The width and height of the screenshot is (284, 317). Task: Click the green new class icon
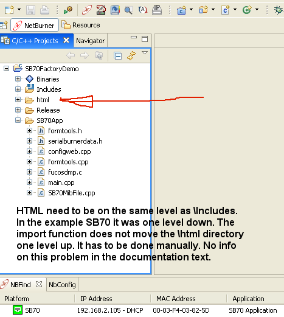point(247,10)
